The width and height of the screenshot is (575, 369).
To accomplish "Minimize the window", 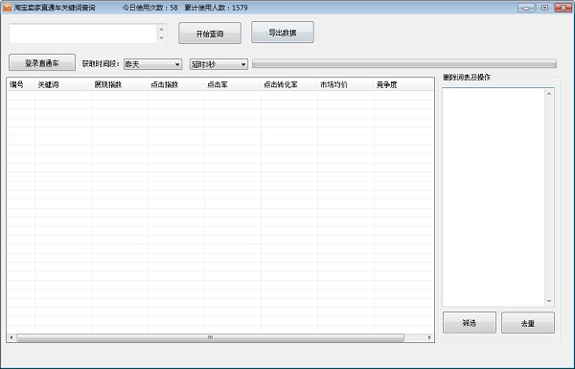I will (526, 8).
